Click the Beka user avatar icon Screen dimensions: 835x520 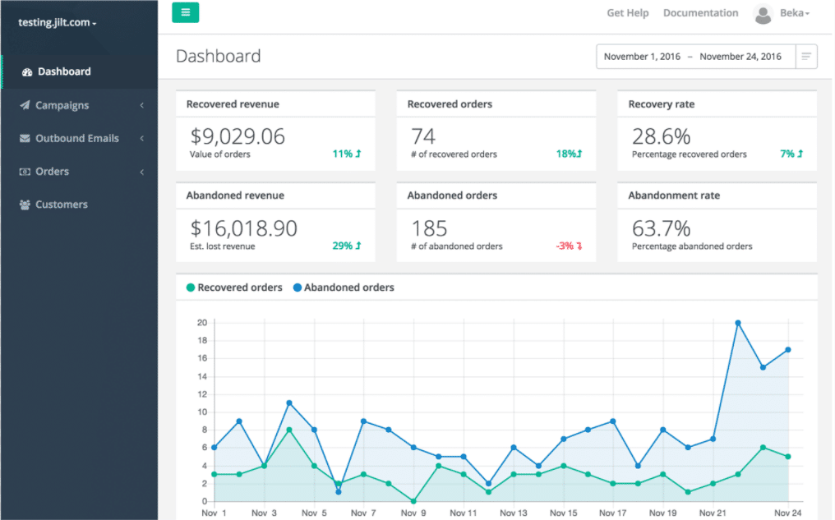pyautogui.click(x=763, y=14)
